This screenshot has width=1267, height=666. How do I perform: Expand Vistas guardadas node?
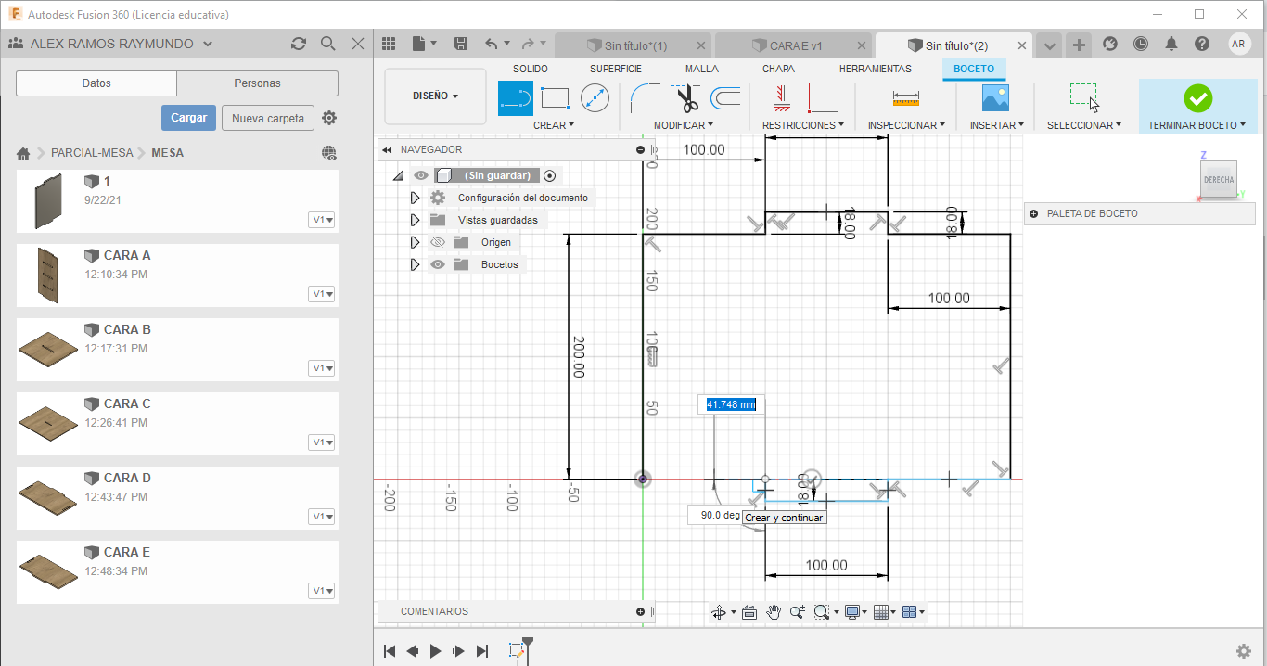415,220
